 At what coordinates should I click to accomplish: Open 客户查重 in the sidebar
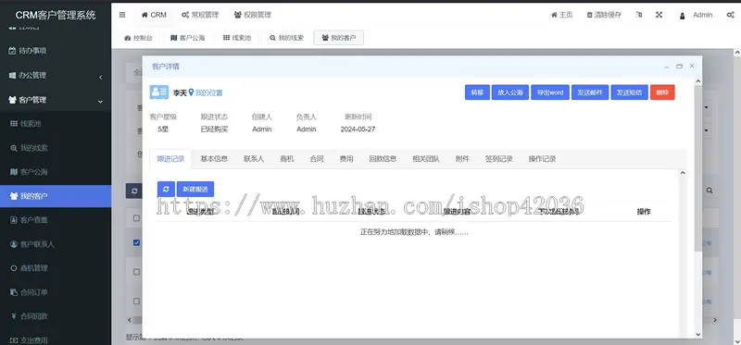56,220
